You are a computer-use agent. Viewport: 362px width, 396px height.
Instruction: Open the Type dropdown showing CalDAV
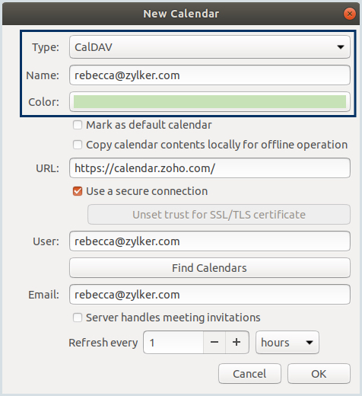210,47
